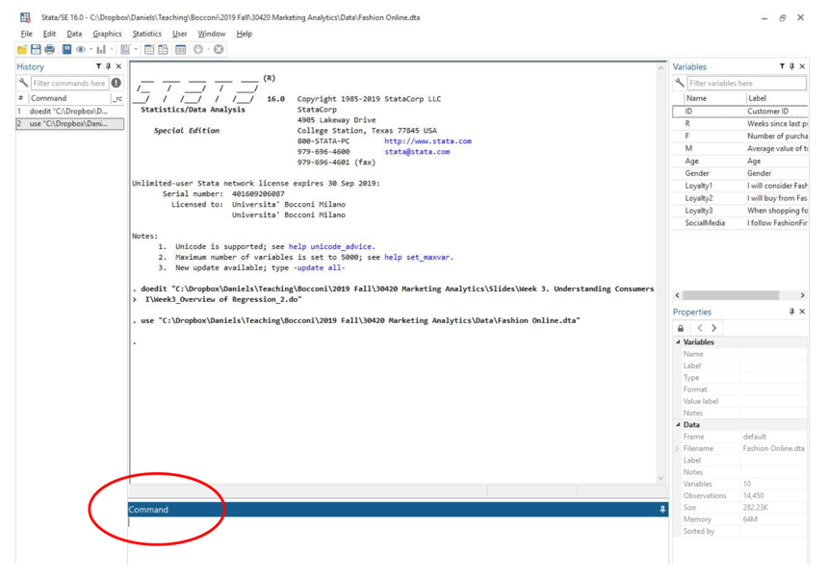Select the ID variable row

coord(740,112)
